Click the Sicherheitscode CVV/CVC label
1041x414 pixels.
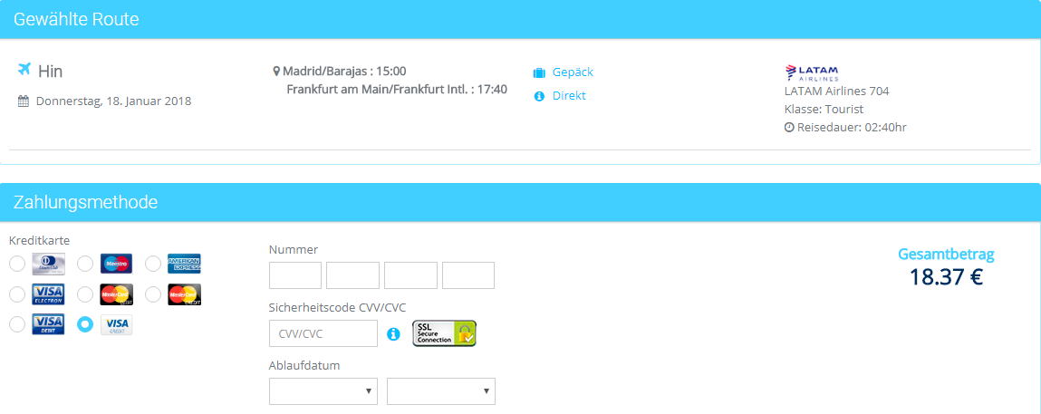point(337,308)
